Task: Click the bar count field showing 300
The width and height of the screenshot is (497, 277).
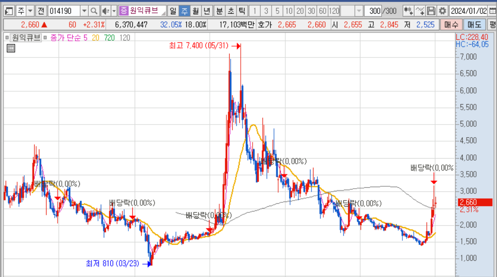Action: 373,11
